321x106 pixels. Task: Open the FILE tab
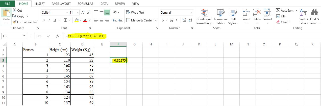(8, 4)
